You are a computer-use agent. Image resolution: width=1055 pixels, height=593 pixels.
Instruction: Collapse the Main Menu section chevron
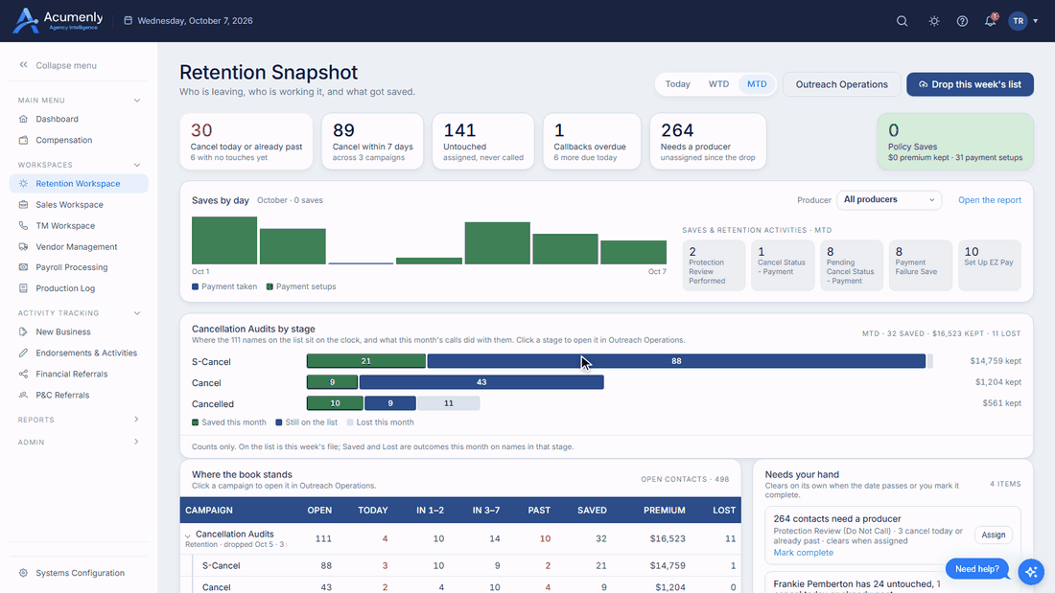pyautogui.click(x=136, y=101)
